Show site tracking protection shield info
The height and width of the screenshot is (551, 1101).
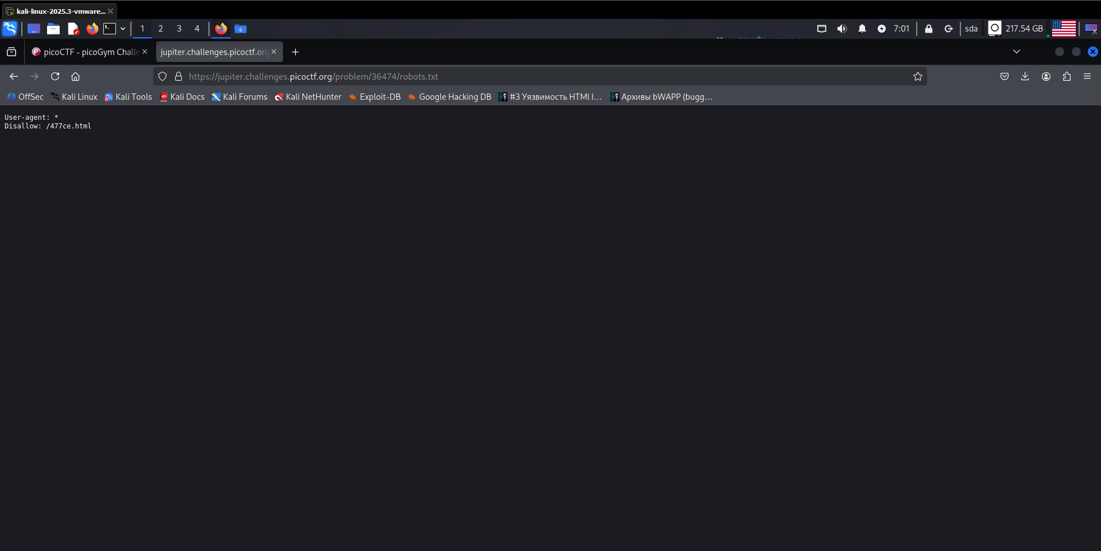[x=162, y=76]
